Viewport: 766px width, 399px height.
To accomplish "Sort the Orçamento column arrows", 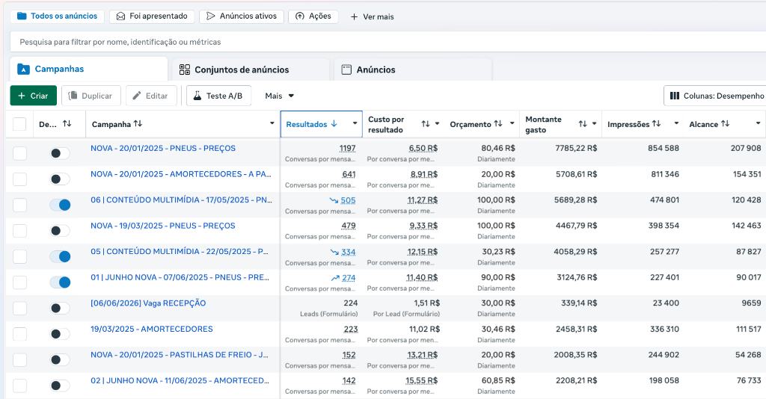I will pos(497,124).
